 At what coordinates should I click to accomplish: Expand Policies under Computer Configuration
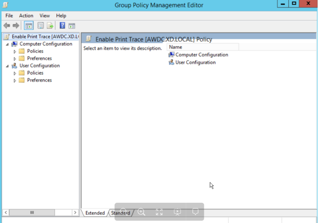[15, 52]
